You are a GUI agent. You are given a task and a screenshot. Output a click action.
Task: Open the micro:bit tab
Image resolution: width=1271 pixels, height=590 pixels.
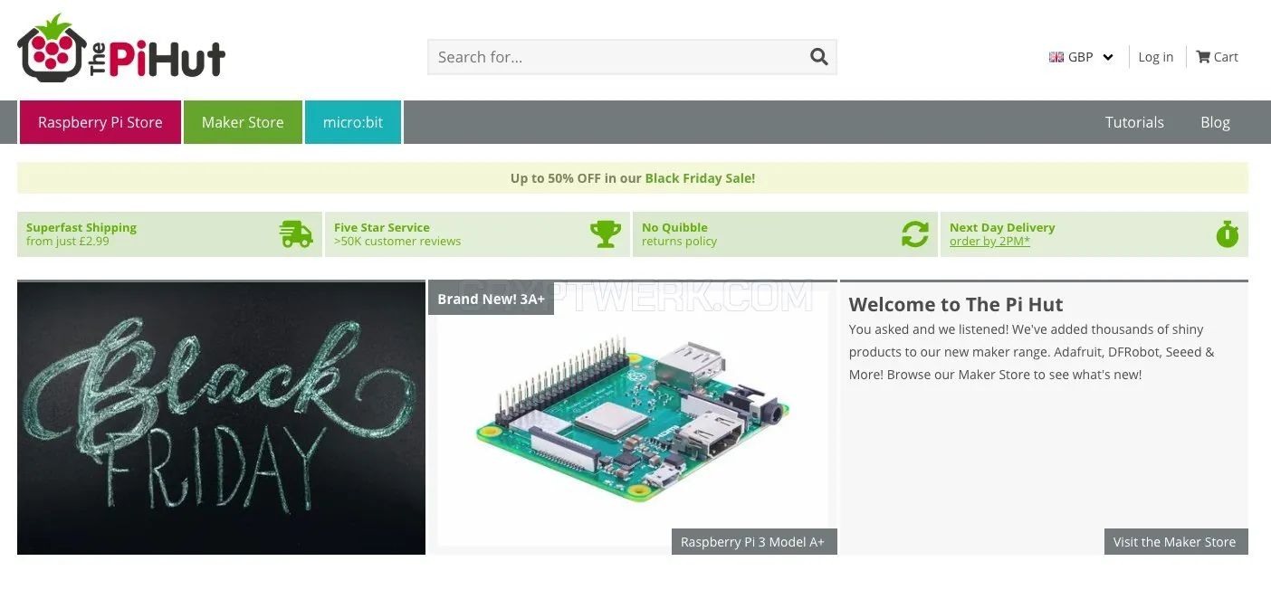pos(353,122)
